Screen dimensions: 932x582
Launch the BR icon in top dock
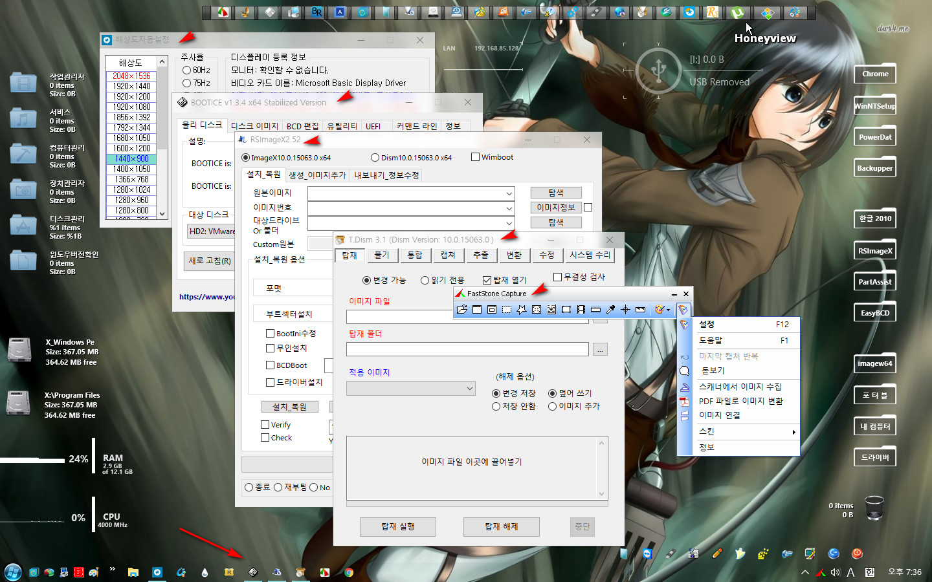click(x=316, y=12)
